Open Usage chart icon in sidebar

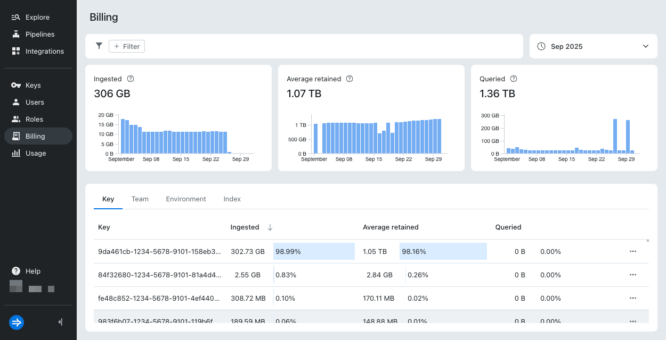click(x=15, y=154)
